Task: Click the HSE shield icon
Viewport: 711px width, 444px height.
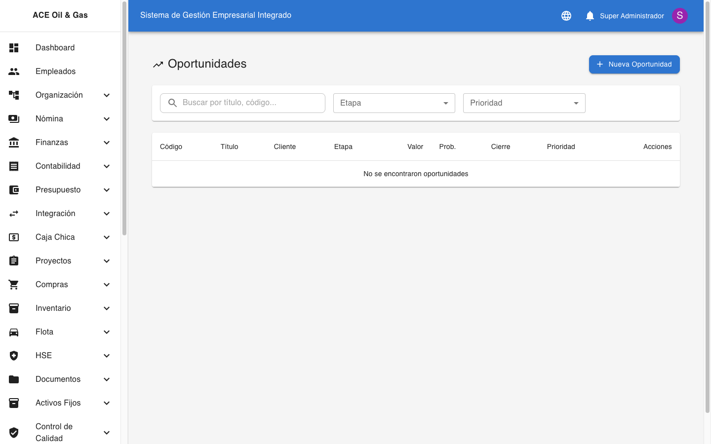Action: (x=14, y=356)
